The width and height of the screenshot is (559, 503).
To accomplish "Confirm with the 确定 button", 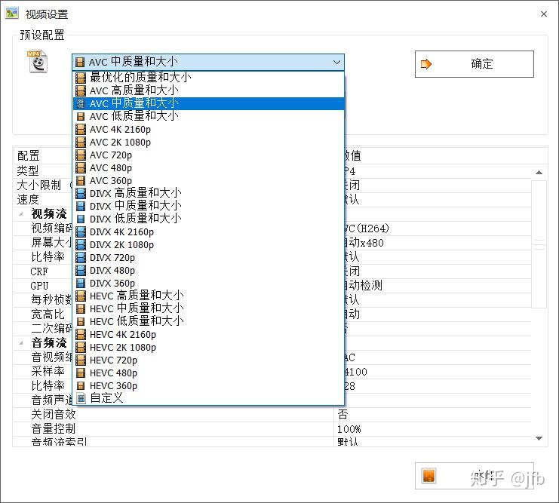I will (475, 64).
